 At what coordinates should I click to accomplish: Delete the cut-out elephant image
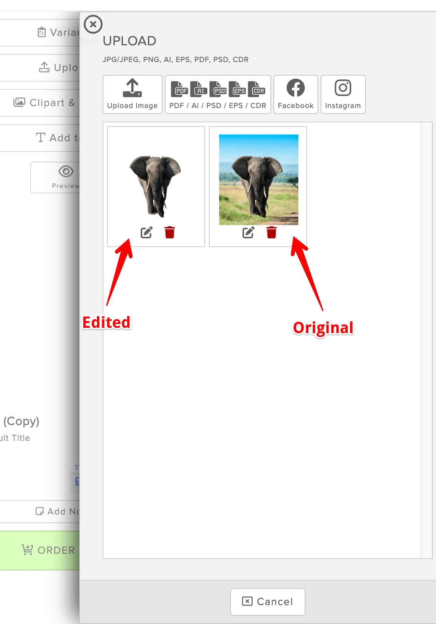170,232
